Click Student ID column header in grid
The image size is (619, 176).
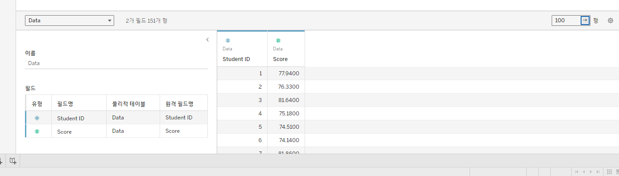(242, 49)
